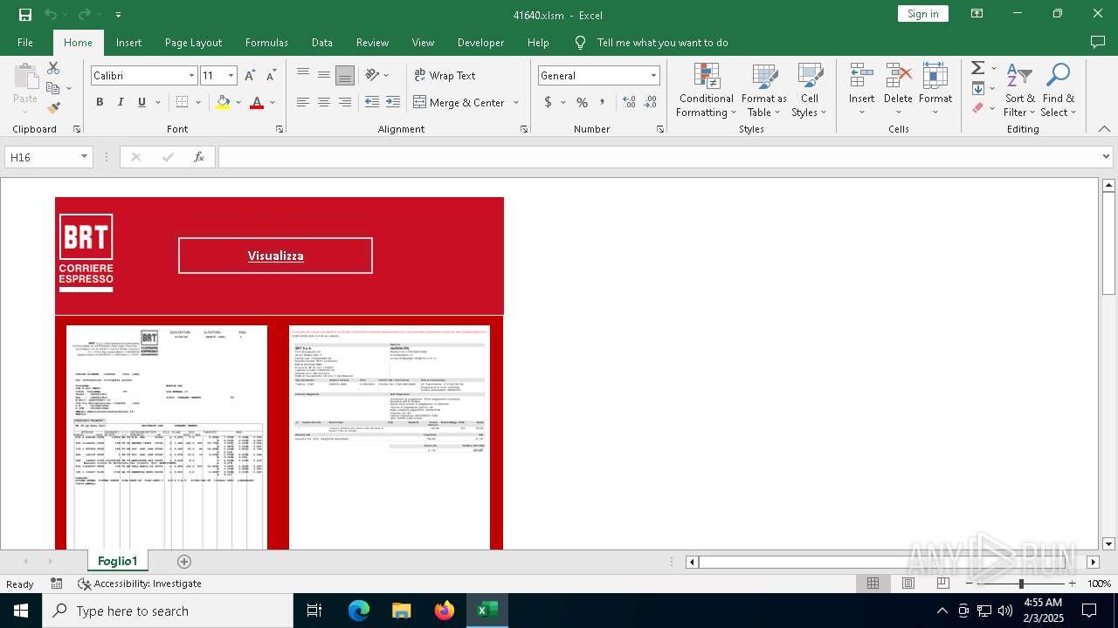Decrease font size with smaller A icon
The height and width of the screenshot is (628, 1118).
(272, 76)
